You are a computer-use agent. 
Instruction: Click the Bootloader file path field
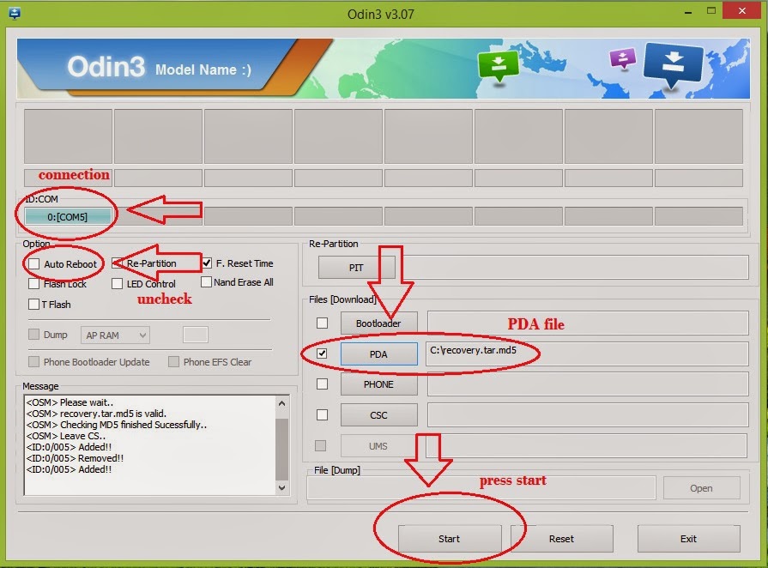588,323
